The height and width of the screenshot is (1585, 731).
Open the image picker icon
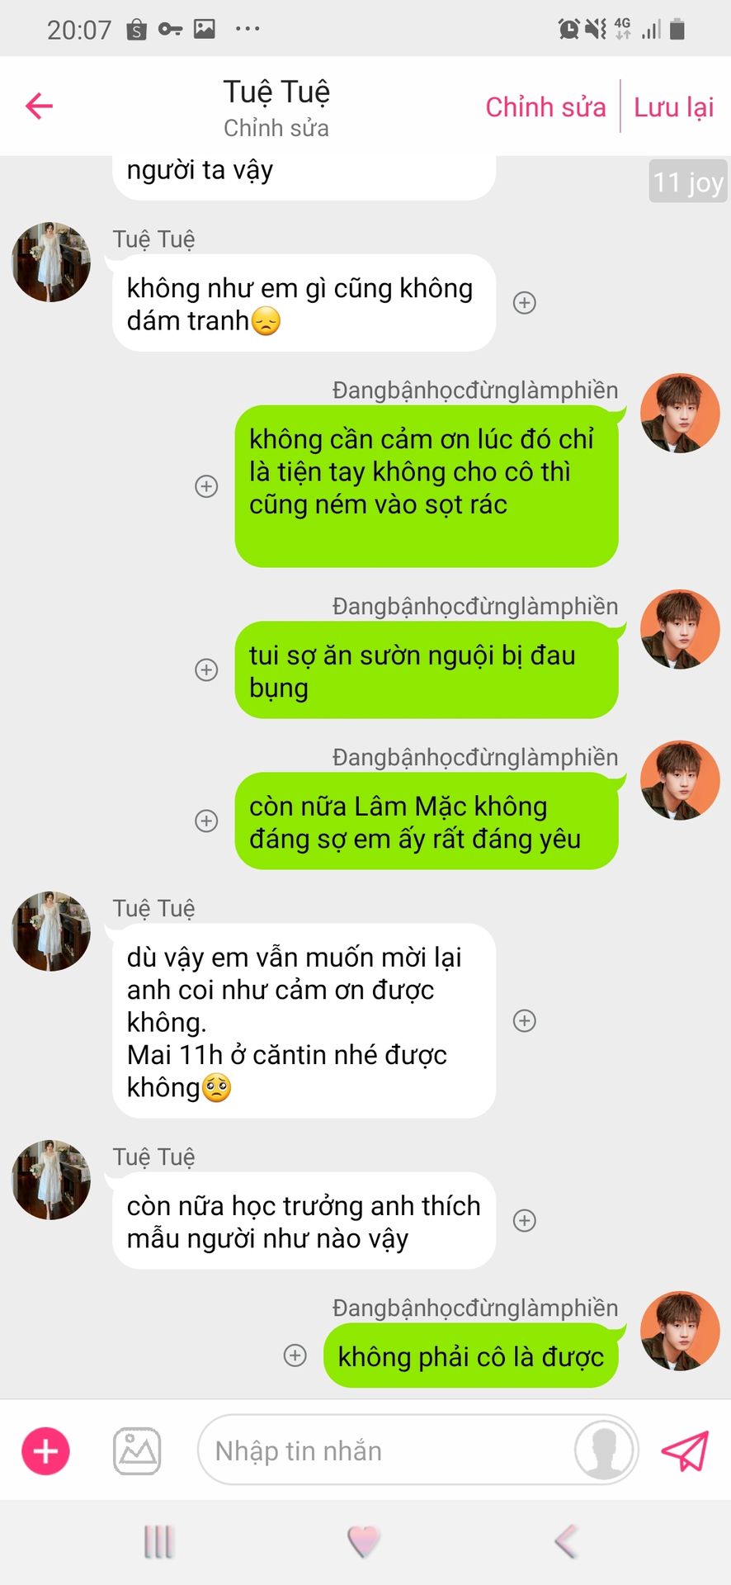[137, 1450]
